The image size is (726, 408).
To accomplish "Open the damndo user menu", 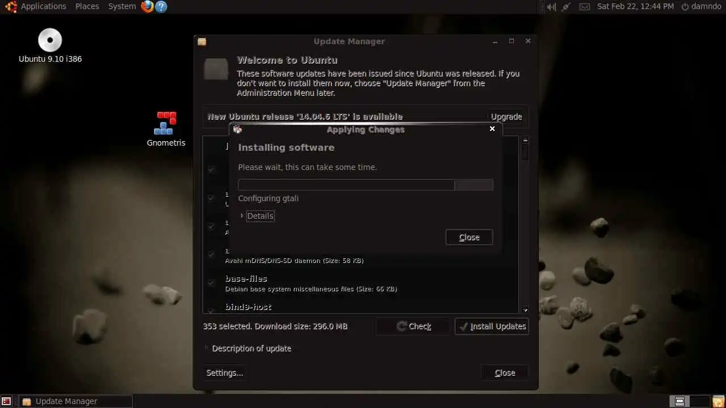I will (x=706, y=6).
